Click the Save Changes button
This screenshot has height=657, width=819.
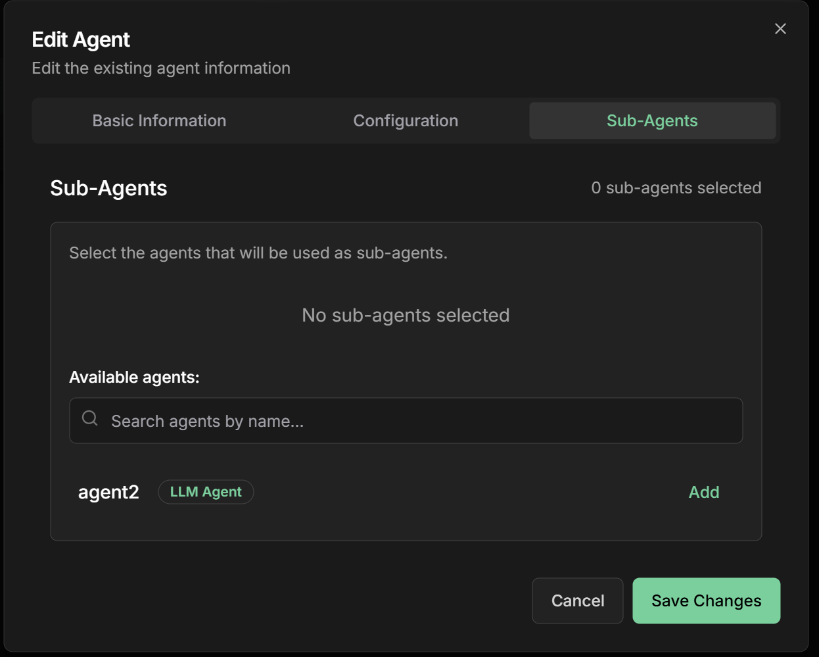(x=706, y=600)
